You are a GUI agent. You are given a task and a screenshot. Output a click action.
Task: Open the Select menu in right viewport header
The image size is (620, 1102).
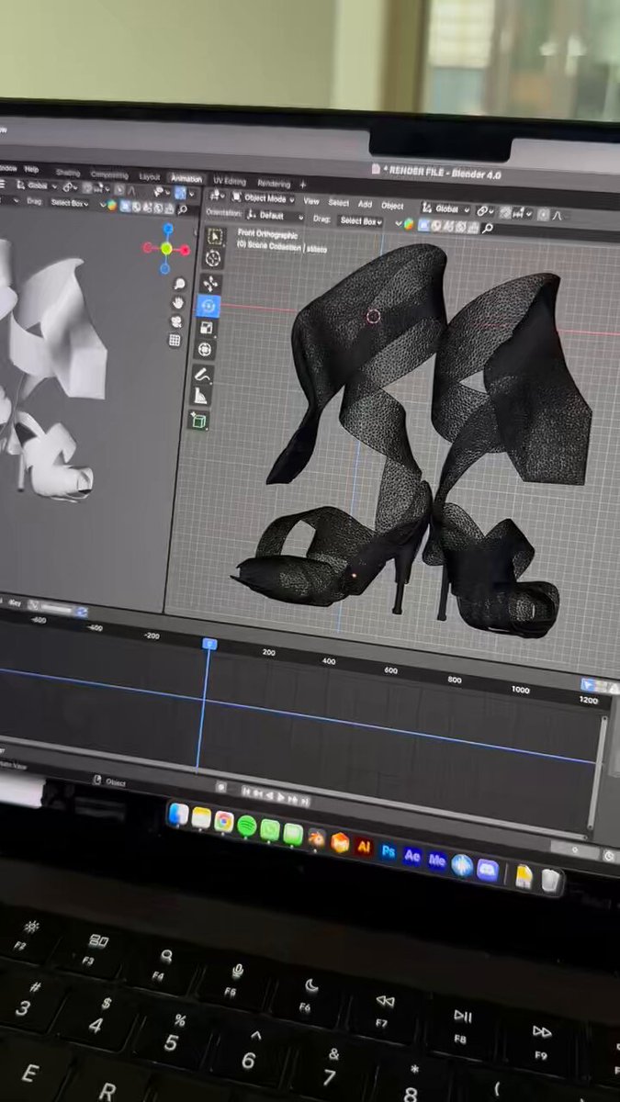click(339, 202)
